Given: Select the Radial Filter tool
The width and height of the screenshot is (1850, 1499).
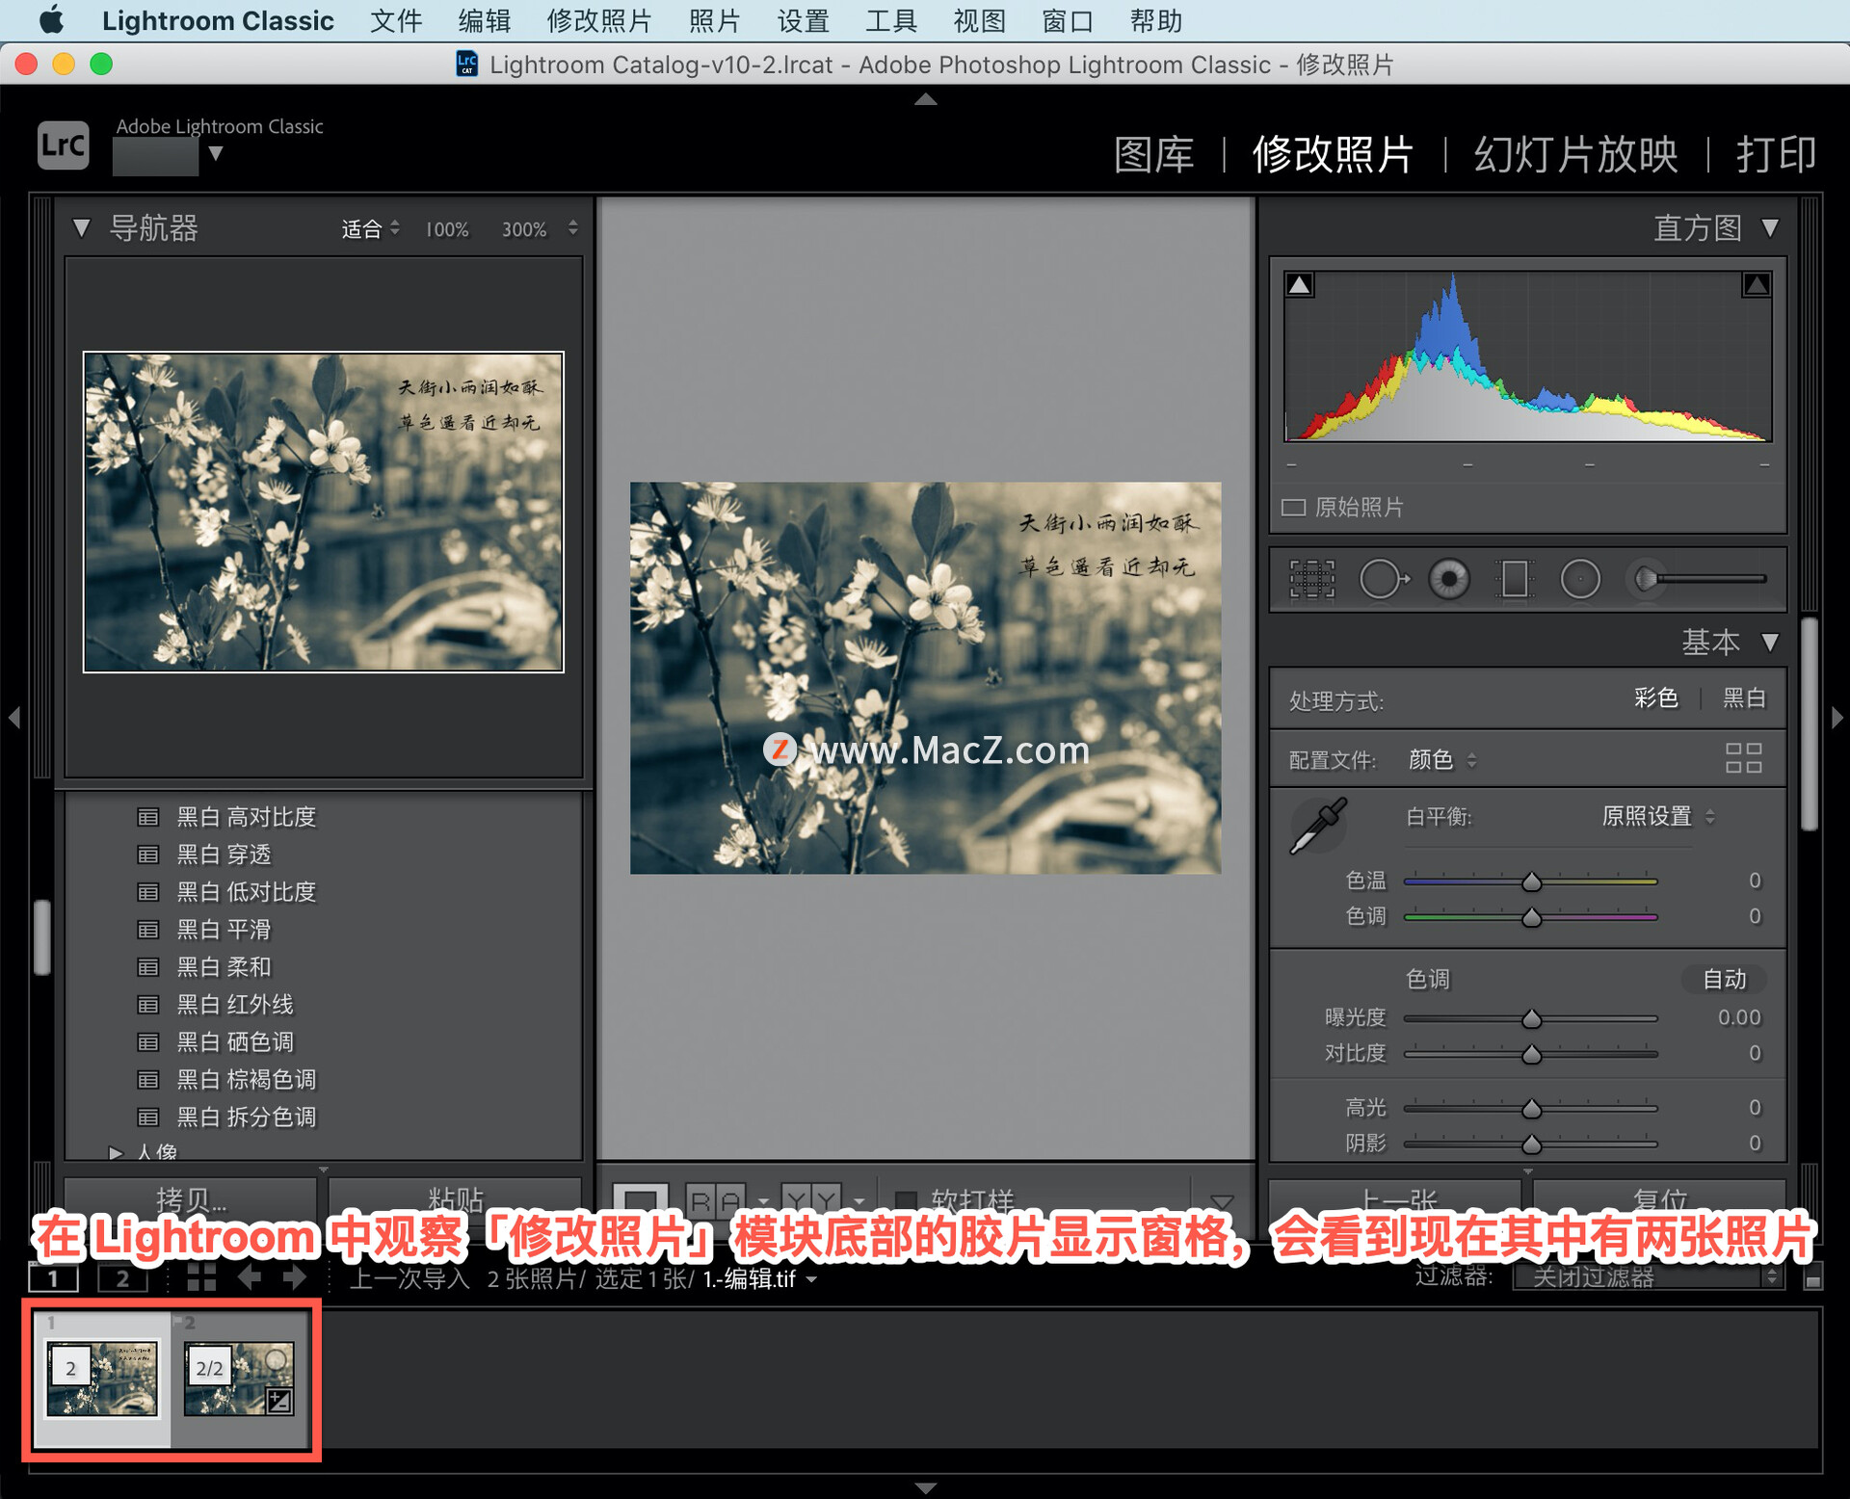Looking at the screenshot, I should click(1580, 580).
